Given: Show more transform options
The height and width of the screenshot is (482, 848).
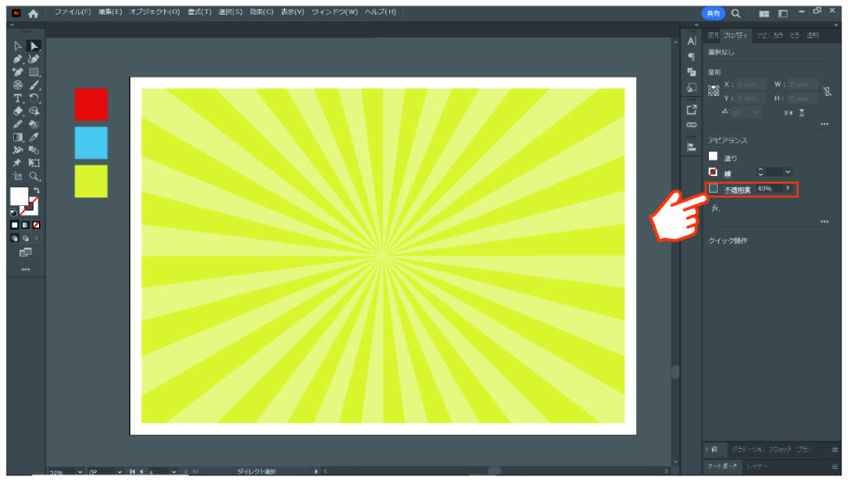Looking at the screenshot, I should tap(824, 124).
